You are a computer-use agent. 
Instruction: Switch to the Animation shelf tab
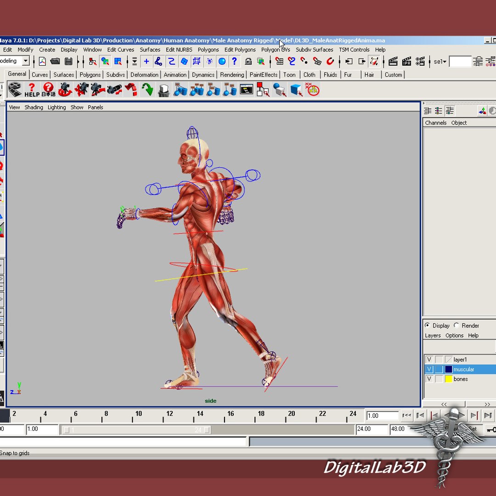click(x=175, y=75)
